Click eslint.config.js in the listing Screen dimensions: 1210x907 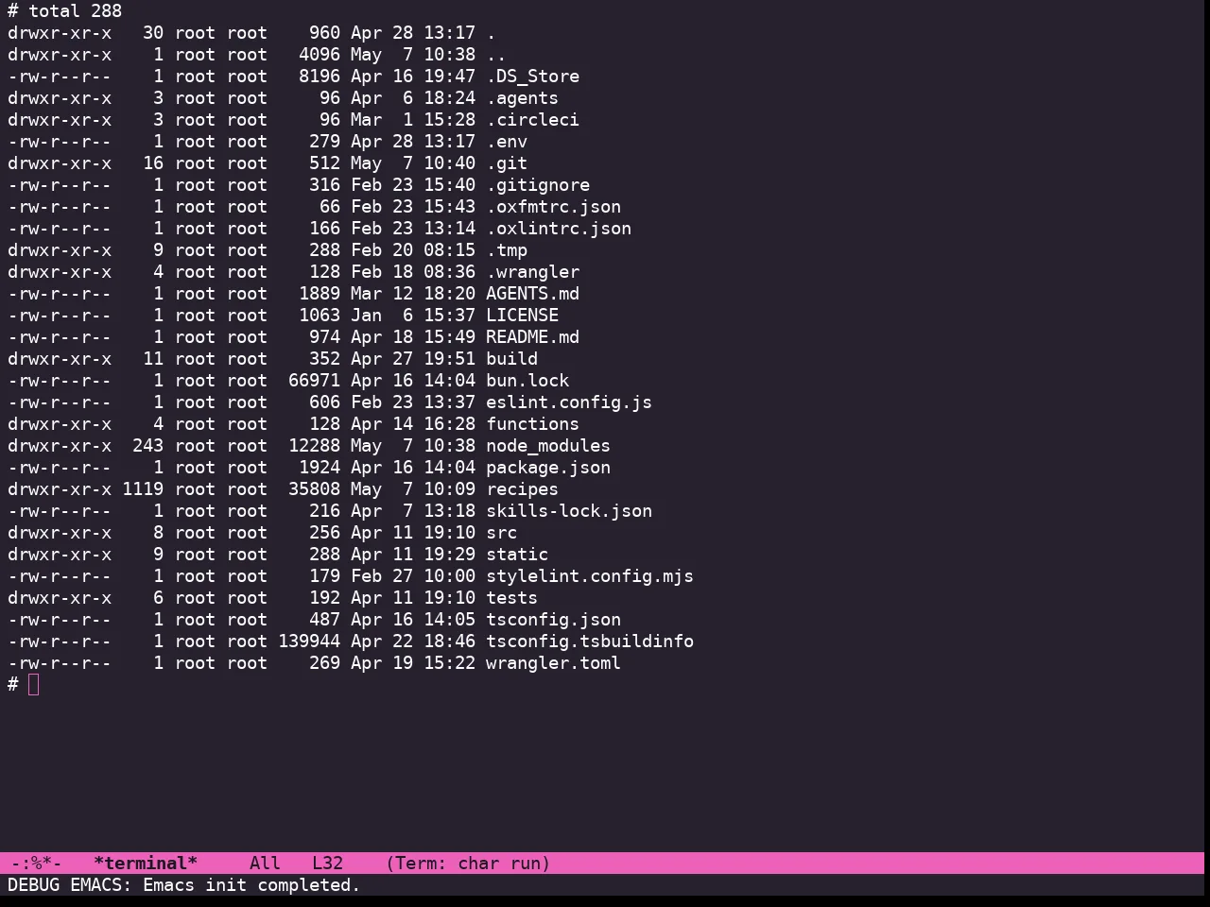(x=569, y=402)
